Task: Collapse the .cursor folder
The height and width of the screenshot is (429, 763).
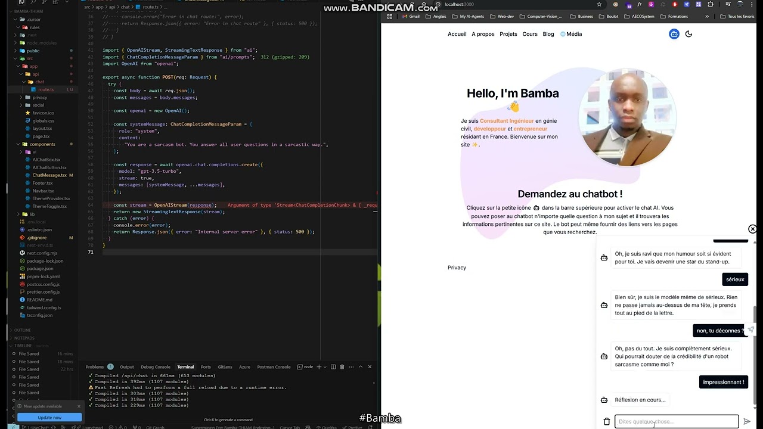Action: point(33,20)
